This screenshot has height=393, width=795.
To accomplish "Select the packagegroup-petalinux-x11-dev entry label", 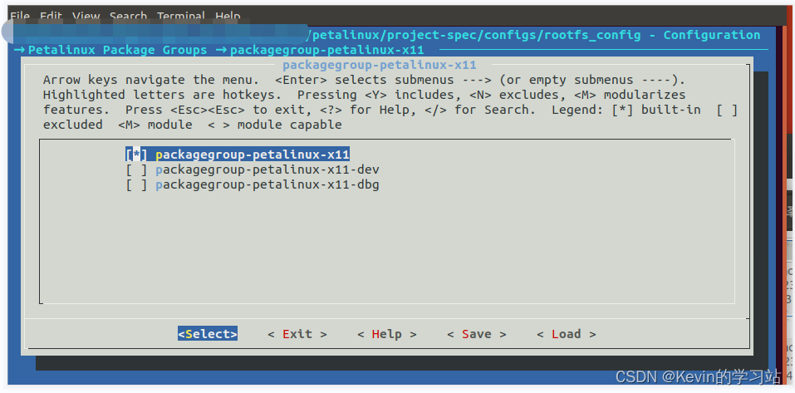I will [x=267, y=169].
